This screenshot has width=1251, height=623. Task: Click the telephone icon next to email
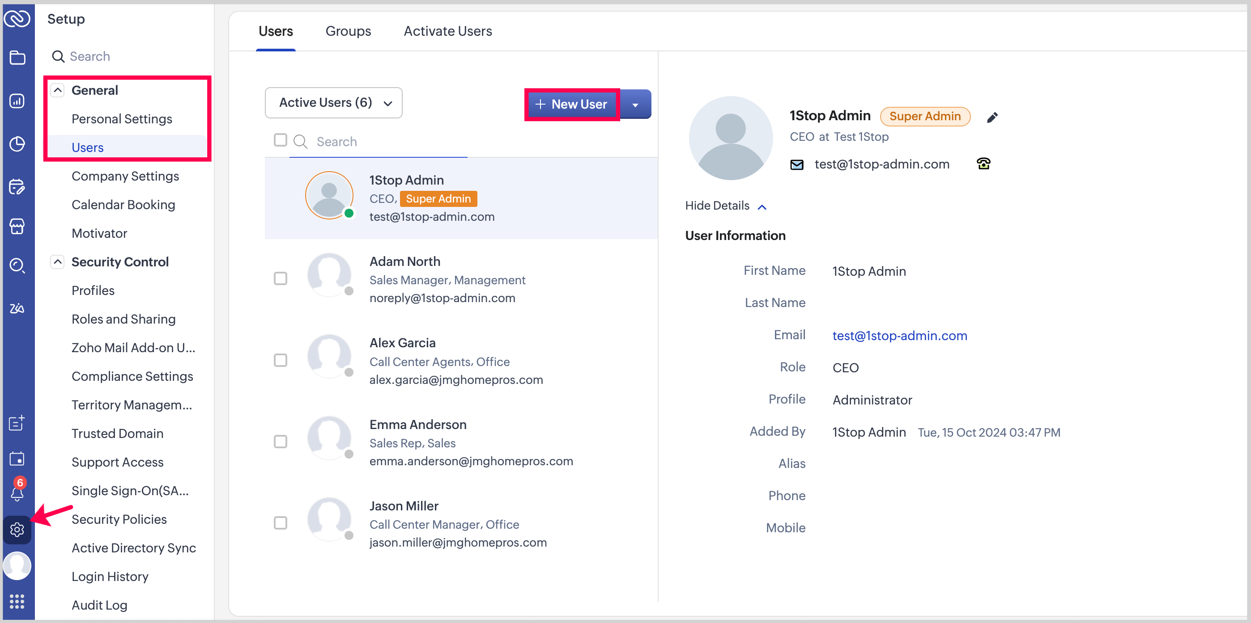(983, 164)
